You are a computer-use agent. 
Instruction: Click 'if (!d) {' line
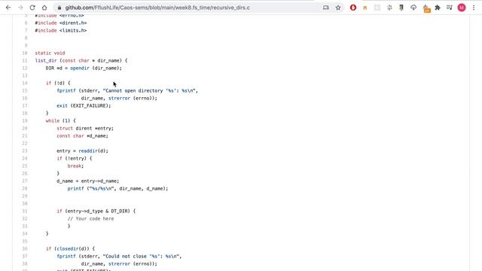(x=58, y=83)
